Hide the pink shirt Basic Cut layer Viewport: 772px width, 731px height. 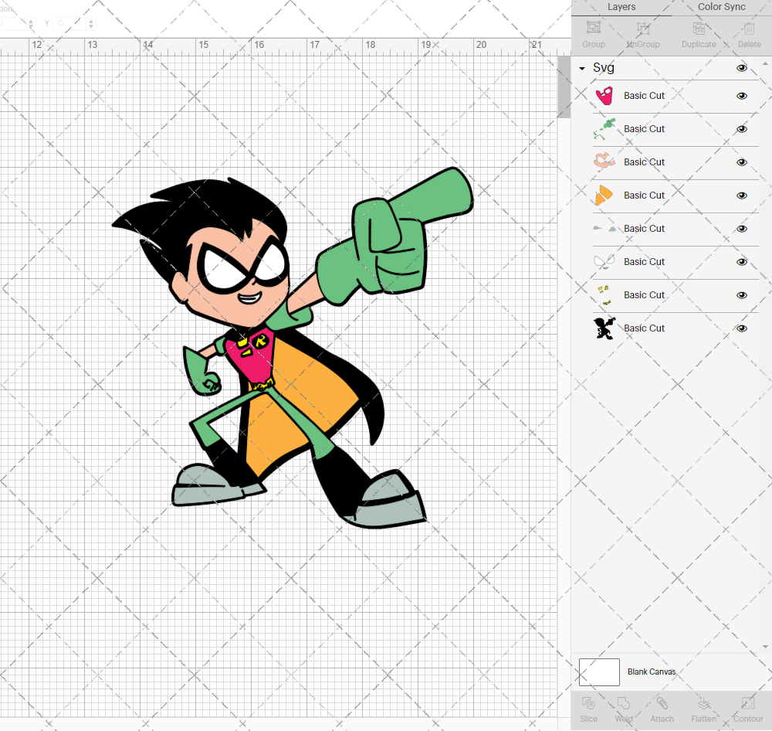pos(741,96)
